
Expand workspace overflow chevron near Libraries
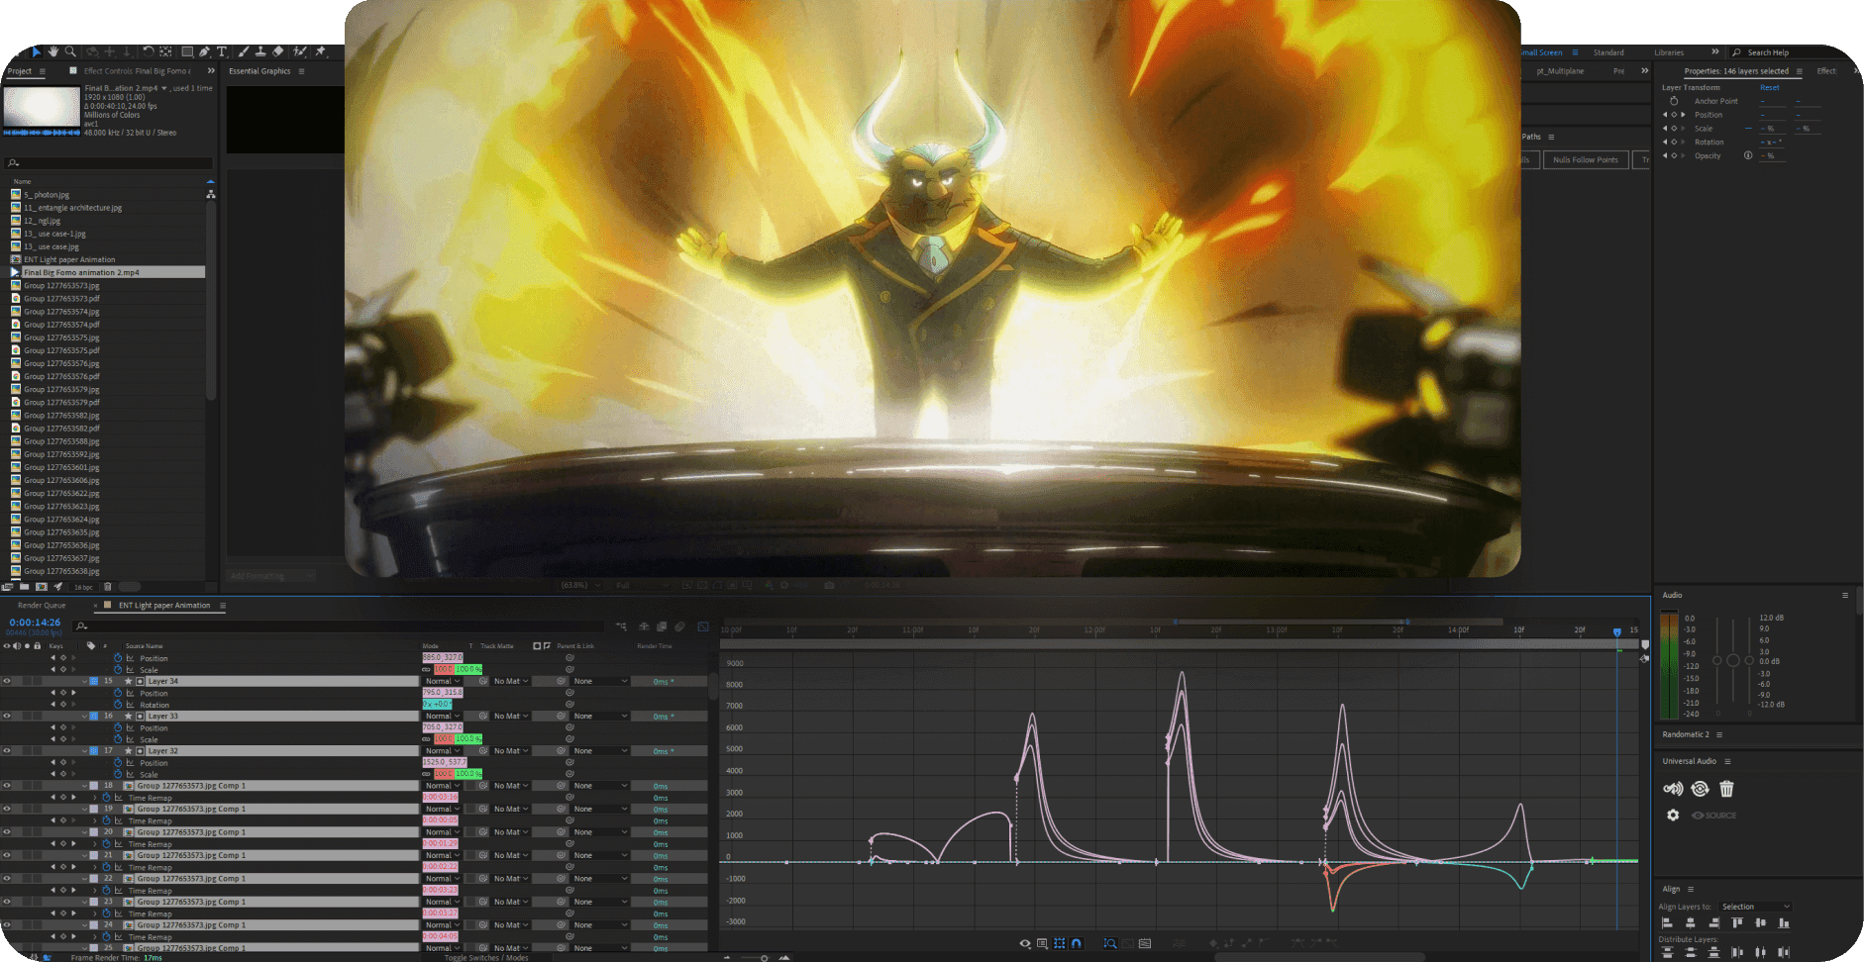(1715, 52)
